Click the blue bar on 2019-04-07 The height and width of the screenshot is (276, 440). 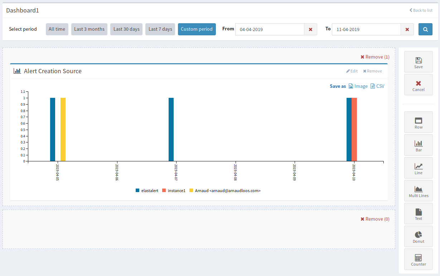point(171,129)
